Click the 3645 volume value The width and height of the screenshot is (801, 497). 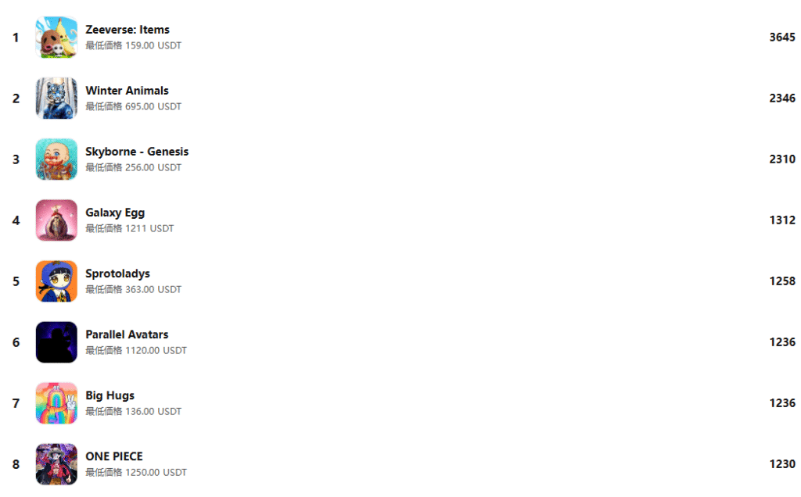(x=782, y=38)
